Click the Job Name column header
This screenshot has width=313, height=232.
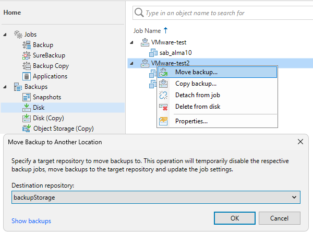(147, 31)
